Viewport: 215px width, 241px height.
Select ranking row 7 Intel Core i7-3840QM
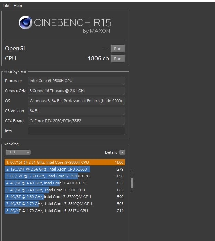click(x=65, y=204)
